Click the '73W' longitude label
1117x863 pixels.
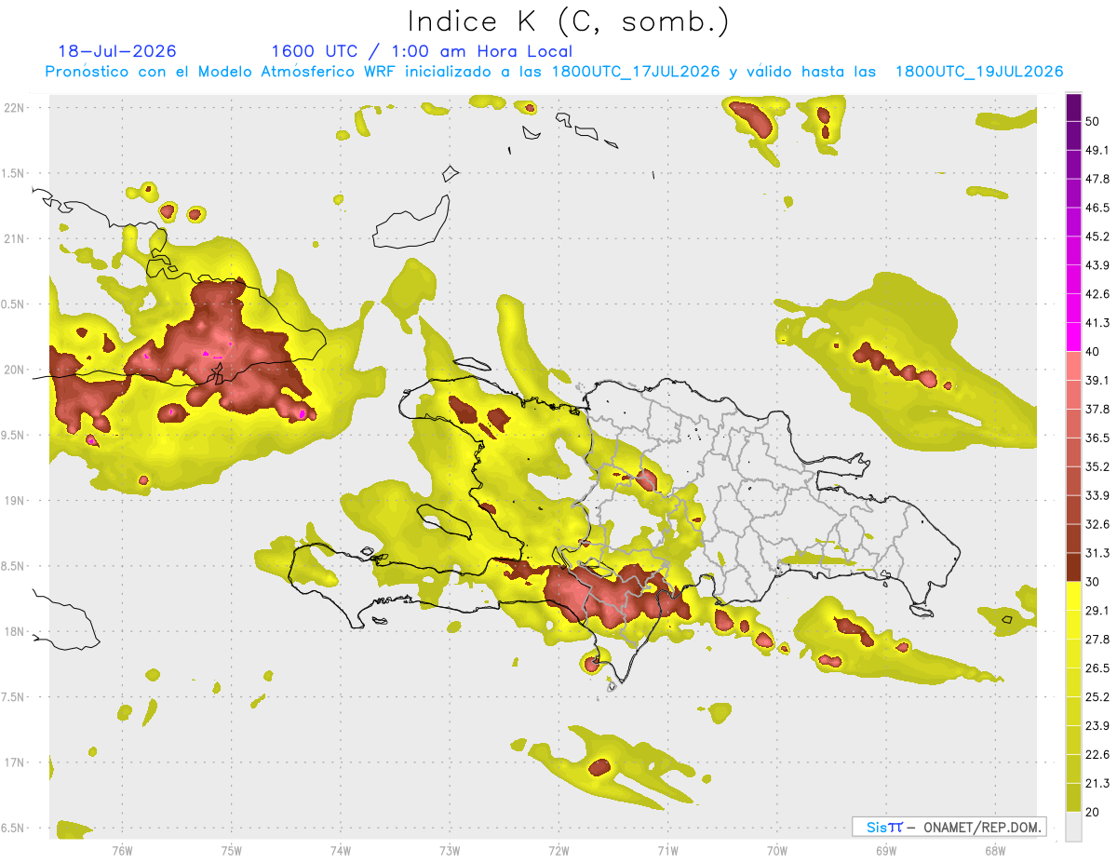pos(449,851)
